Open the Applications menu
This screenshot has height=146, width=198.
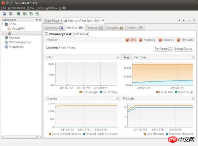[x=16, y=8]
